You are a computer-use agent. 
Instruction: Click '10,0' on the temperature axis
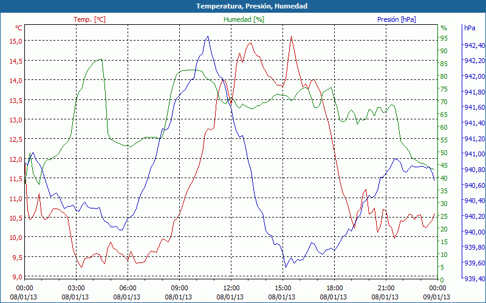[x=16, y=238]
